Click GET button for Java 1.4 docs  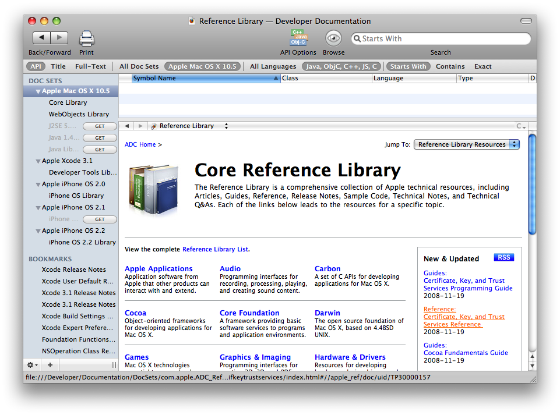coord(100,138)
